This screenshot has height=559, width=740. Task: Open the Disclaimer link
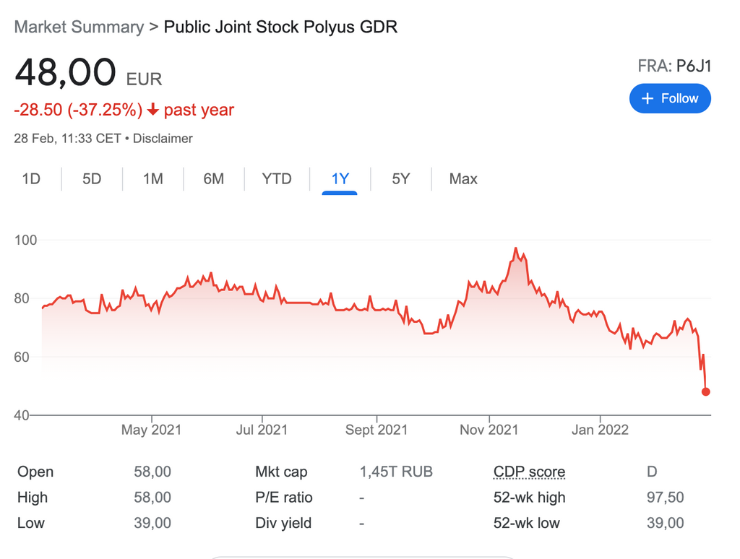[x=163, y=138]
